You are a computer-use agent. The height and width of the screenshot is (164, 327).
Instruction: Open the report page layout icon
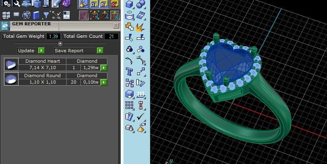pos(66,15)
